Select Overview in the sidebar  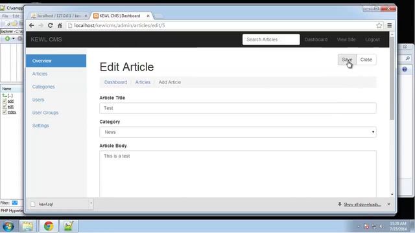(56, 61)
